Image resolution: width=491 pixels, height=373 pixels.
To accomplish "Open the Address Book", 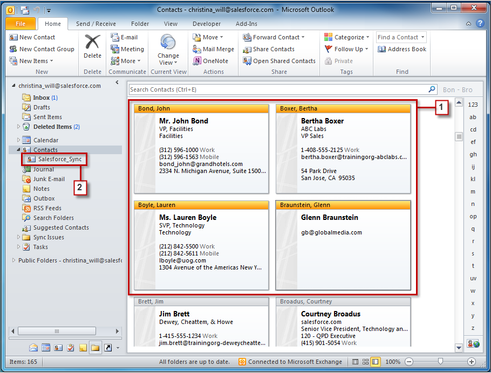I will pos(402,49).
